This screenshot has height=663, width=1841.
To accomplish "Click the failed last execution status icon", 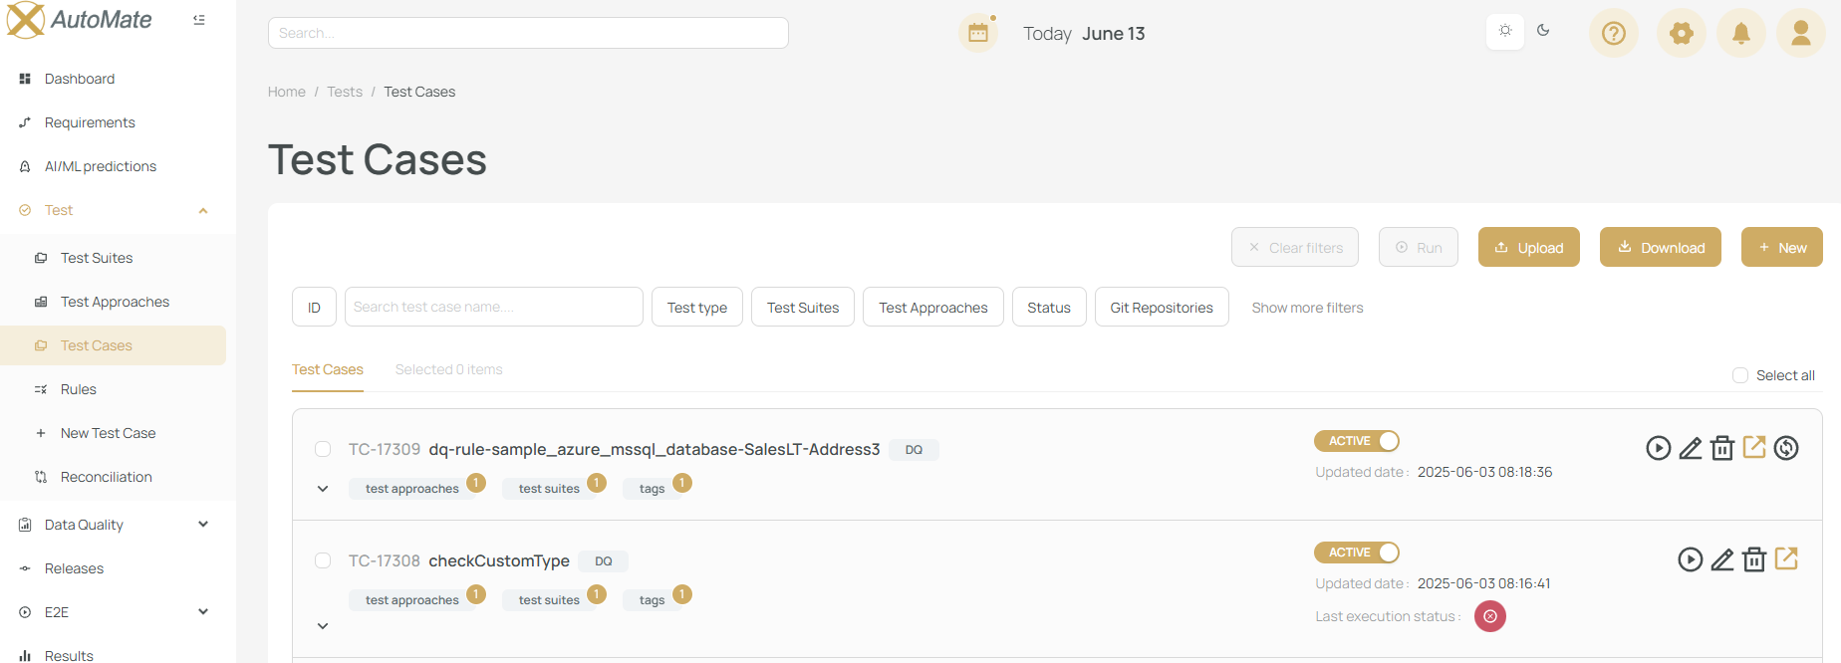I will click(x=1490, y=616).
